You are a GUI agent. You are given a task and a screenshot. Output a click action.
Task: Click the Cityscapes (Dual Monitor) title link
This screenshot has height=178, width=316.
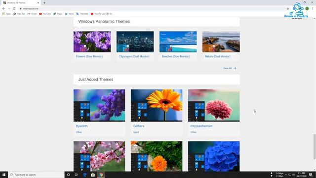tap(134, 56)
